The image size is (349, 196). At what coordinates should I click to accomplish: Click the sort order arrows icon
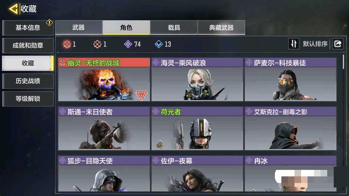pos(293,44)
